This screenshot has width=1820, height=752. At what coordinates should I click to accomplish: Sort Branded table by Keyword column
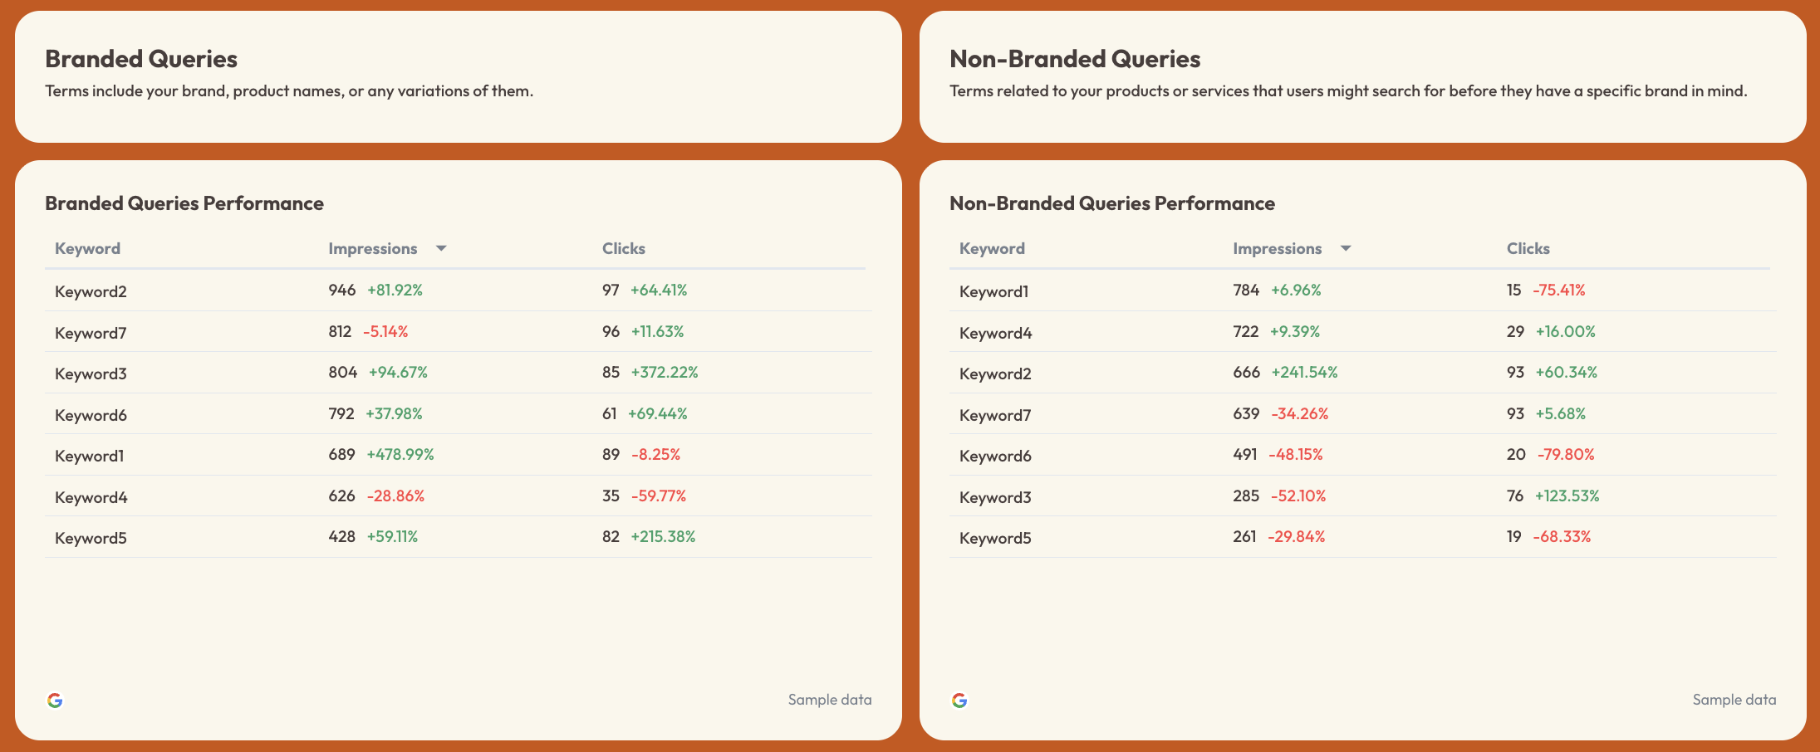(x=87, y=248)
